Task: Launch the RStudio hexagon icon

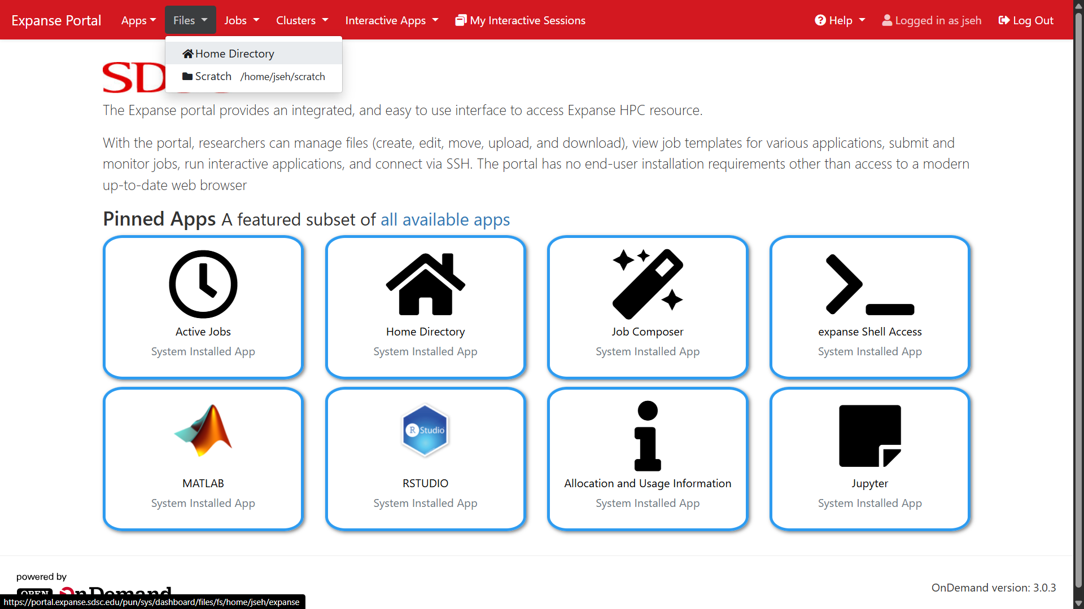Action: click(425, 430)
